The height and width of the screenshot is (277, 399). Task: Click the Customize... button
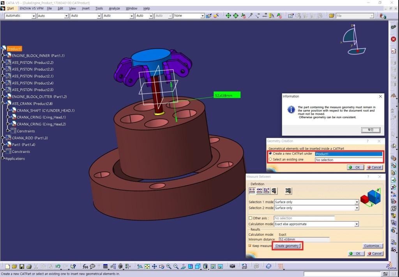[x=373, y=246]
